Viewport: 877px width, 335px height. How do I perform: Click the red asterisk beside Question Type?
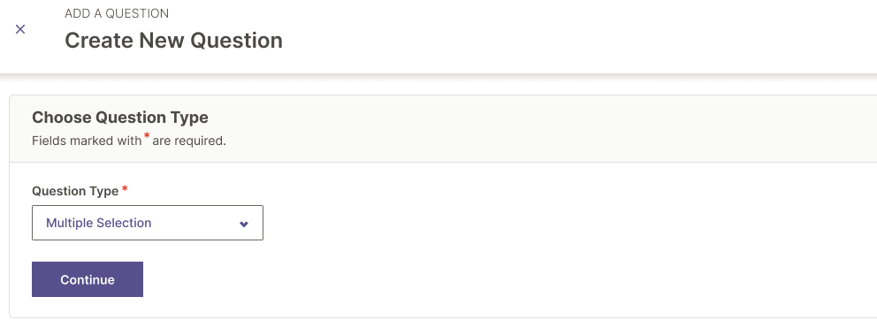point(125,189)
